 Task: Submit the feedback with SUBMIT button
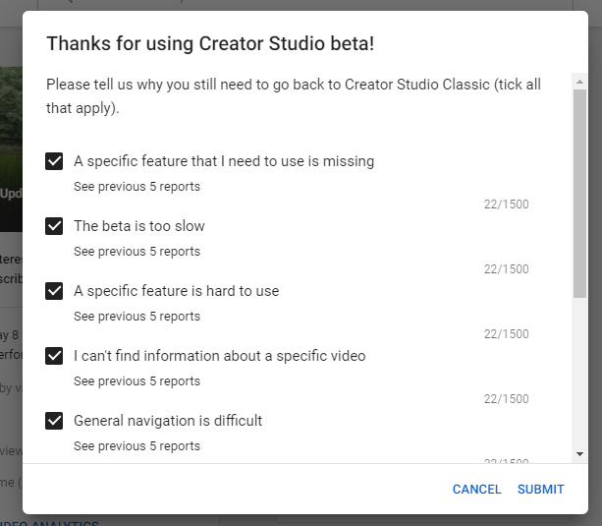tap(540, 489)
